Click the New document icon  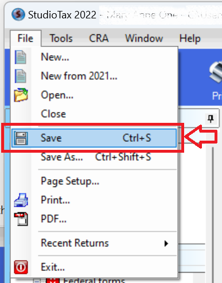(x=21, y=57)
